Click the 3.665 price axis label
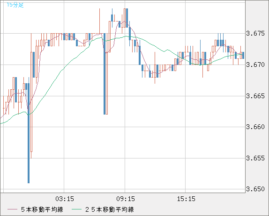Viewport: 269px width, 216px height. click(x=255, y=96)
